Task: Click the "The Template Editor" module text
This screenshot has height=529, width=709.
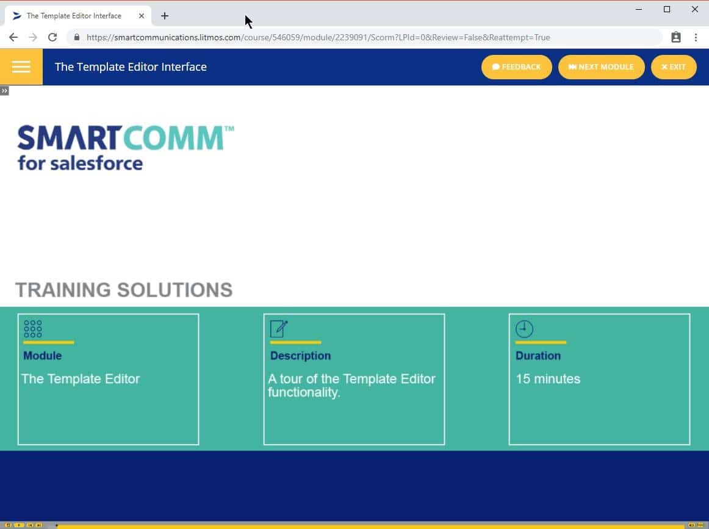Action: click(x=81, y=379)
